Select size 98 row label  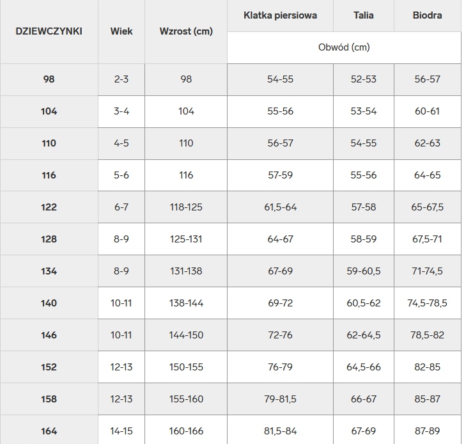click(49, 79)
